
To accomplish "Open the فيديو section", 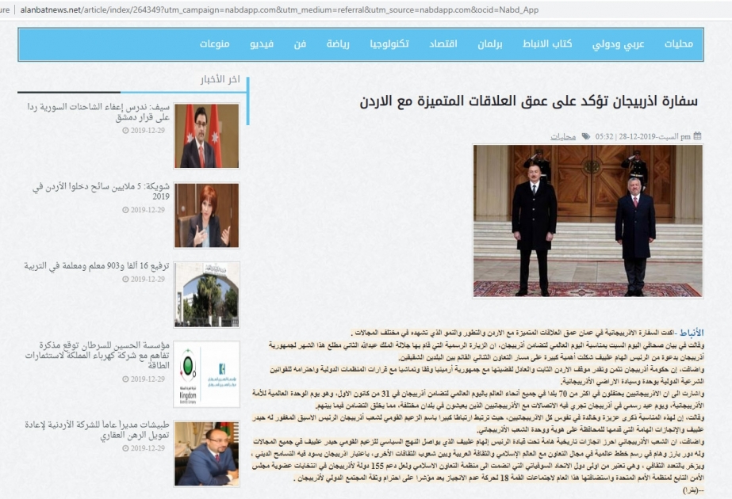I will coord(262,44).
